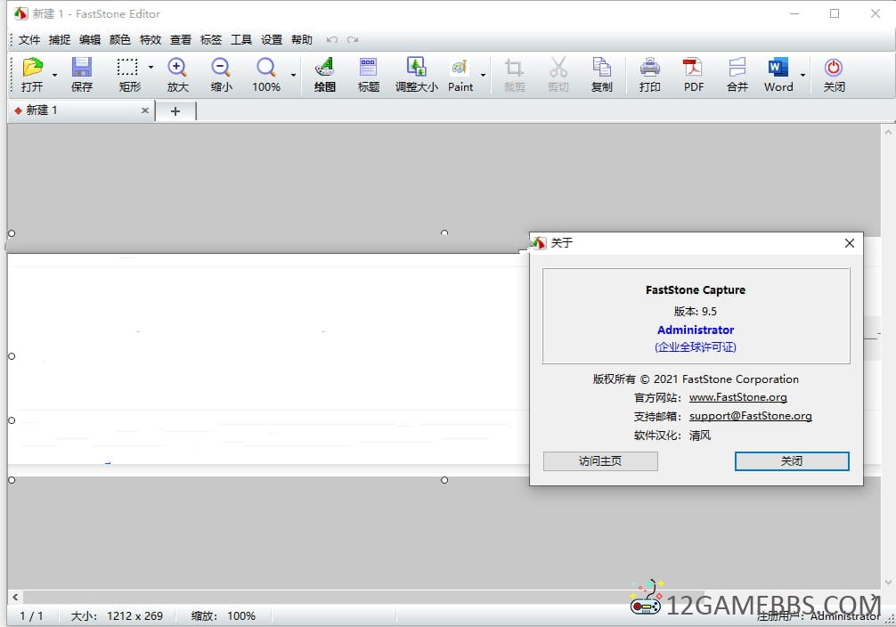
Task: Click the 1 / 1 page indicator
Action: click(31, 616)
